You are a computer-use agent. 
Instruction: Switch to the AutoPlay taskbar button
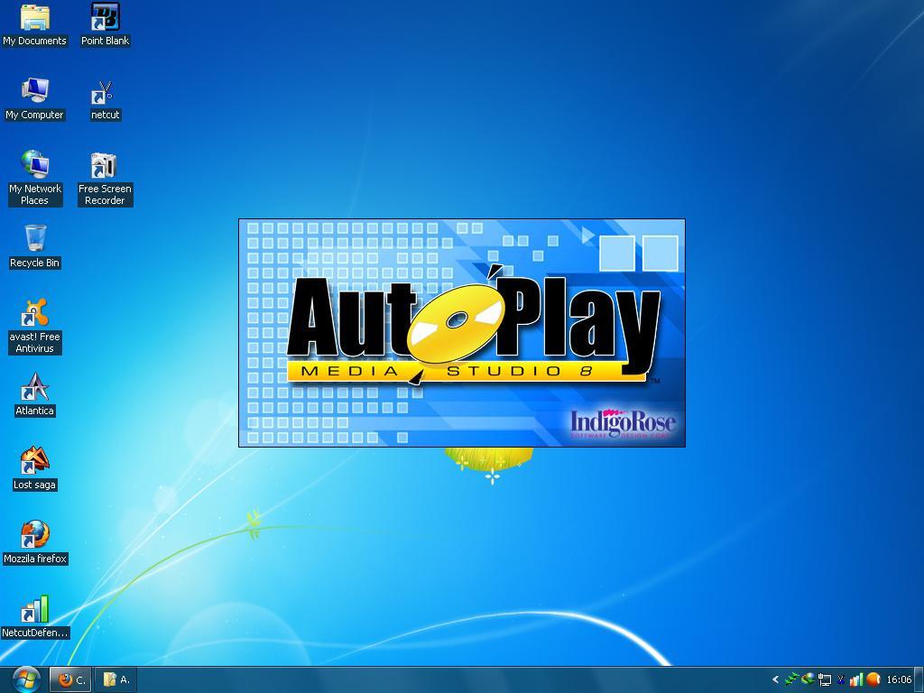pyautogui.click(x=115, y=679)
